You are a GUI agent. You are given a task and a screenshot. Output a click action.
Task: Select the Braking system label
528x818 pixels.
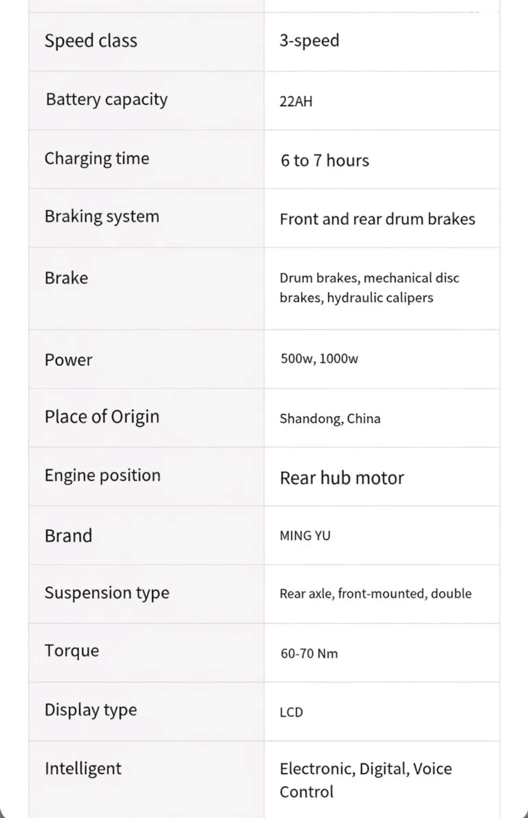click(102, 217)
